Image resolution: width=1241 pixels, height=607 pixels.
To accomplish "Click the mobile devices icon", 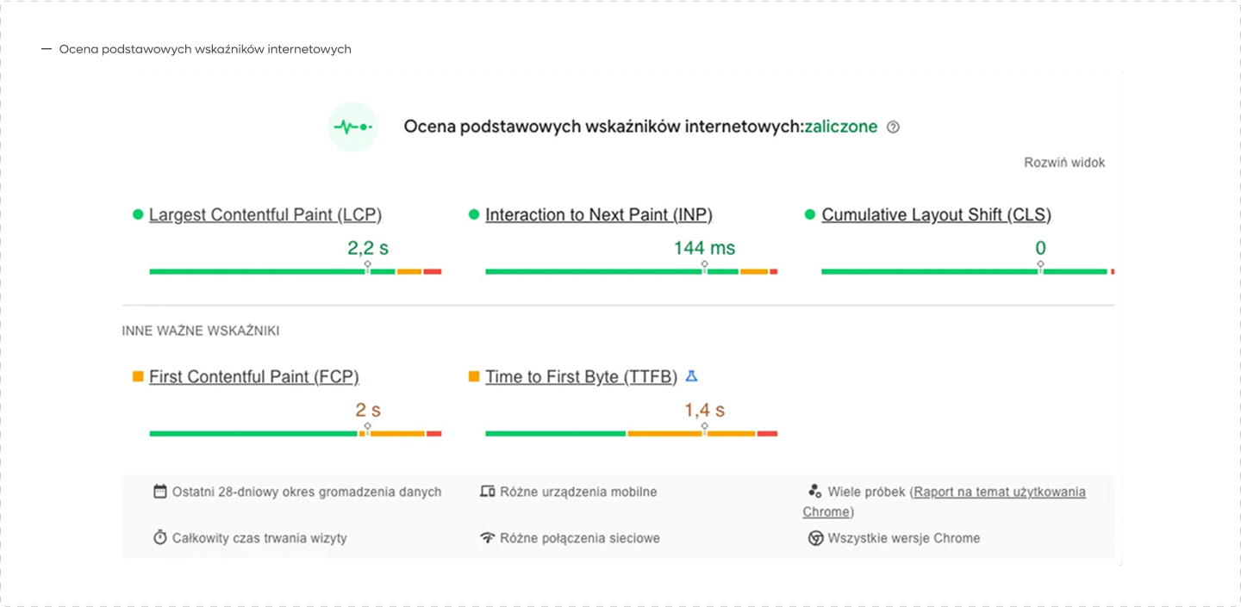I will click(487, 492).
